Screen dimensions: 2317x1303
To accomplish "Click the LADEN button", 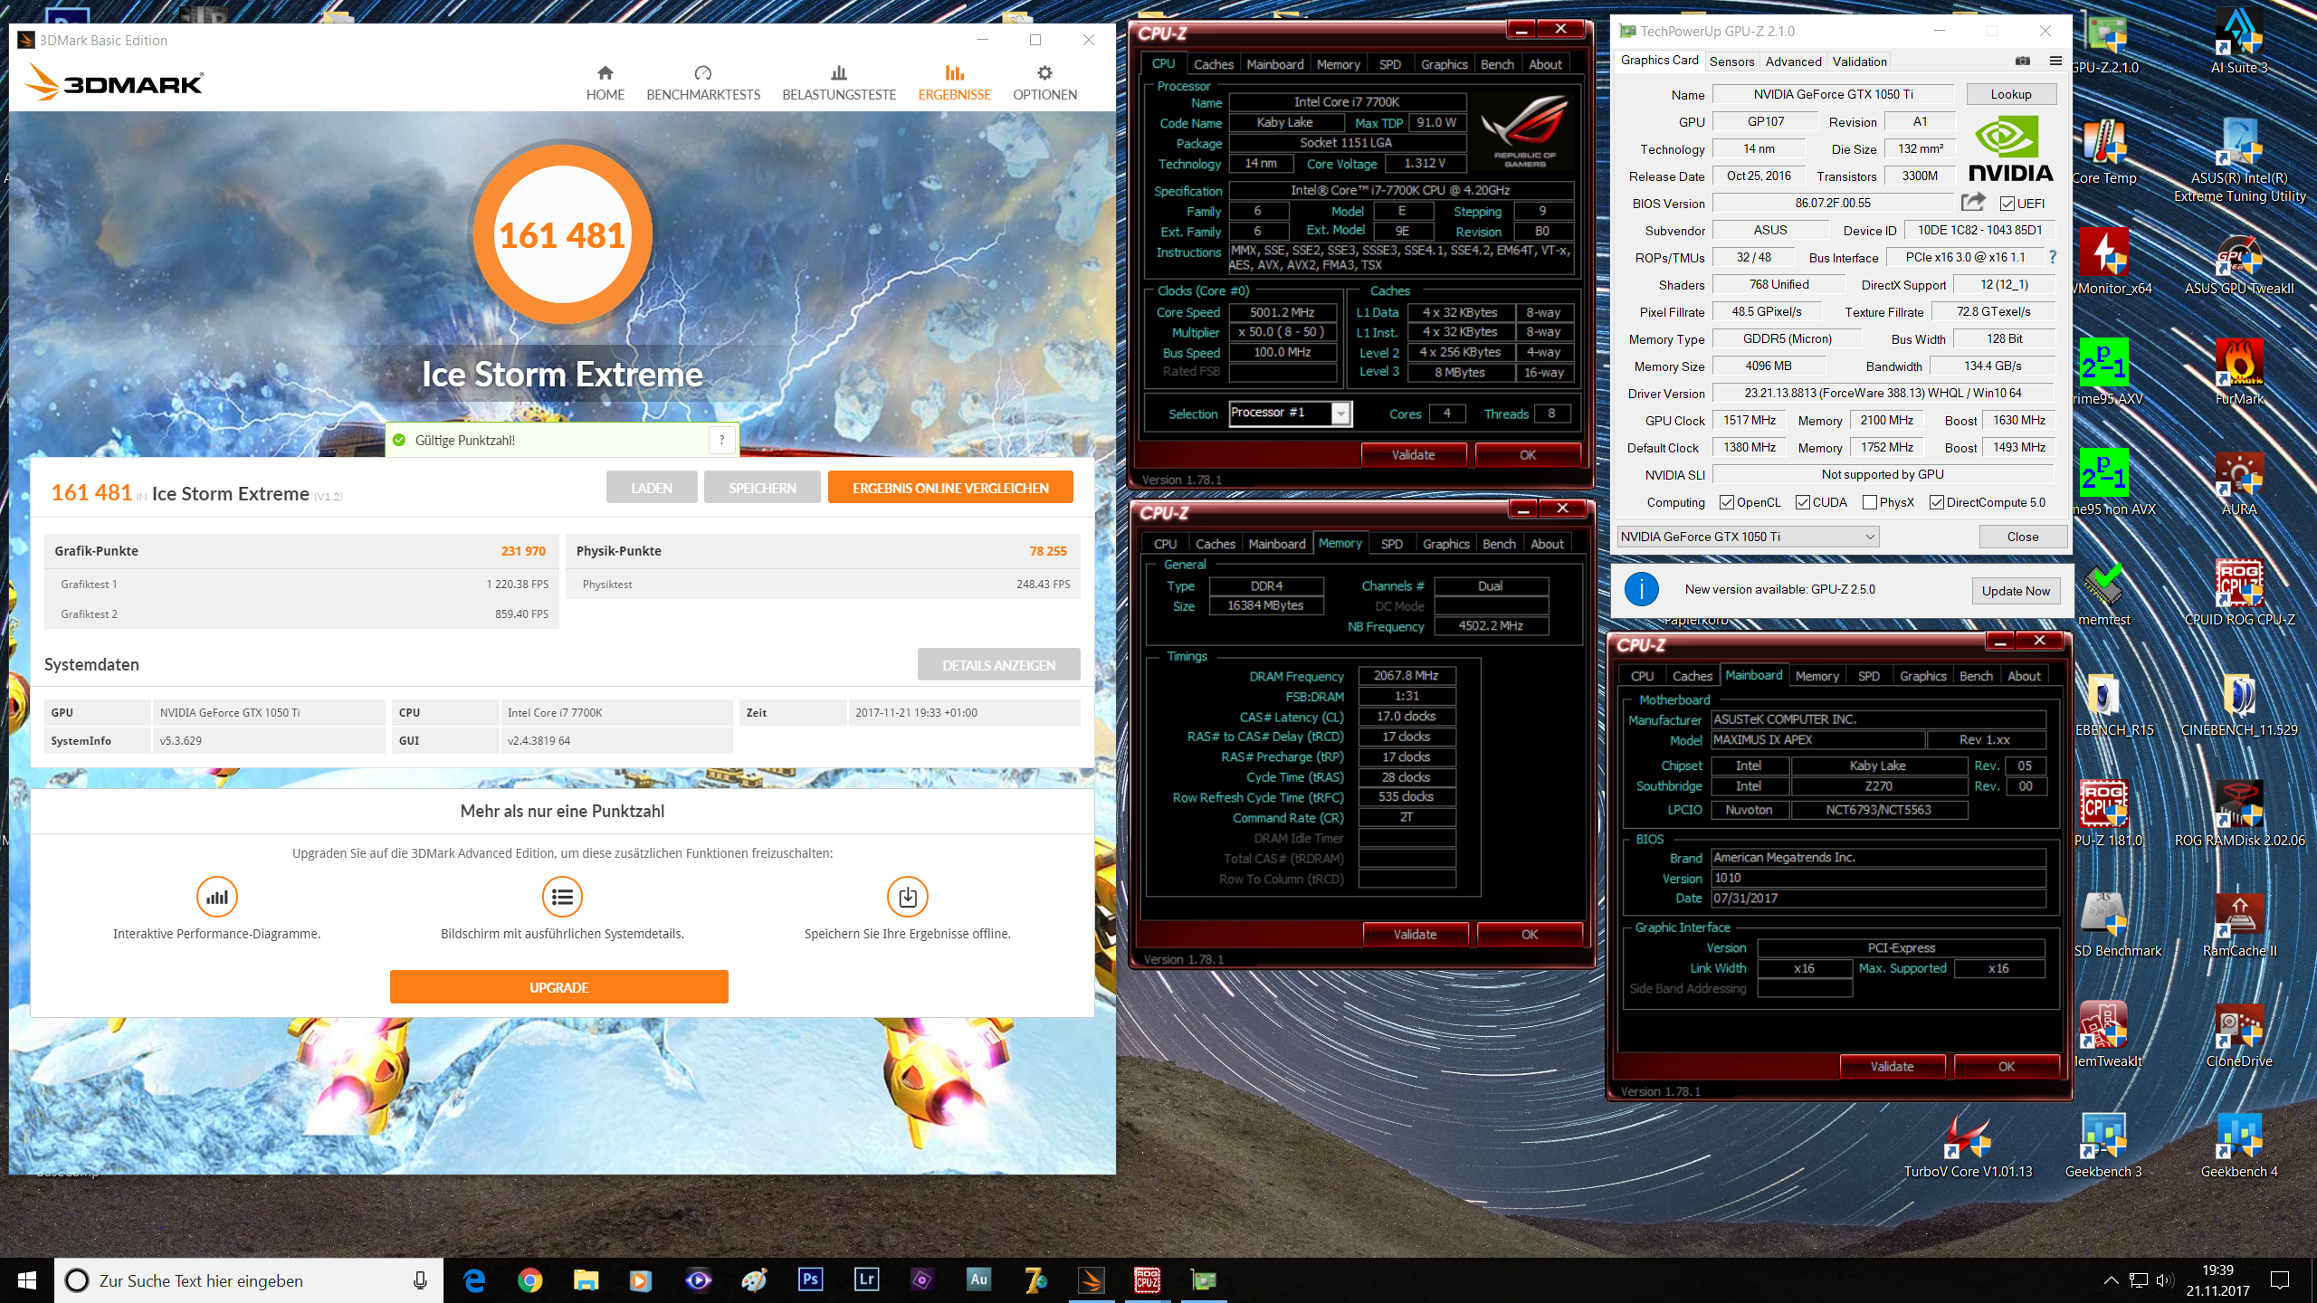I will point(652,488).
